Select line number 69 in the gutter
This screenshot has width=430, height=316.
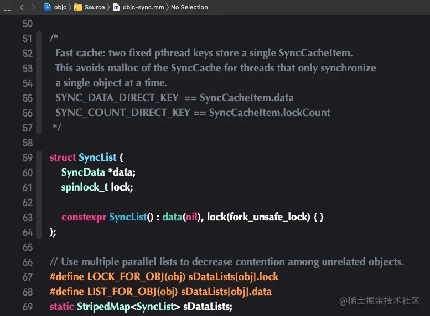(28, 307)
